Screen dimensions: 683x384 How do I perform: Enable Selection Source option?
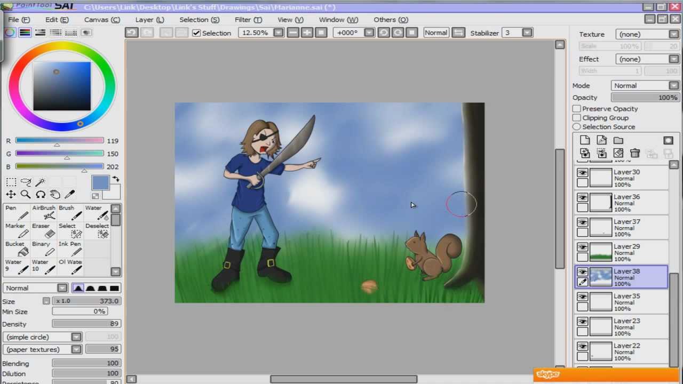576,127
